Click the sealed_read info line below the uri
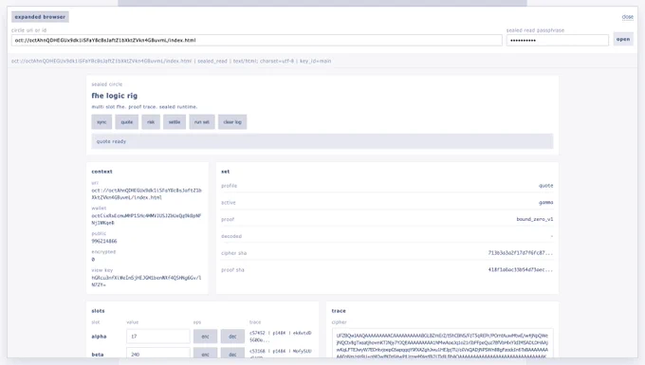 [x=171, y=61]
